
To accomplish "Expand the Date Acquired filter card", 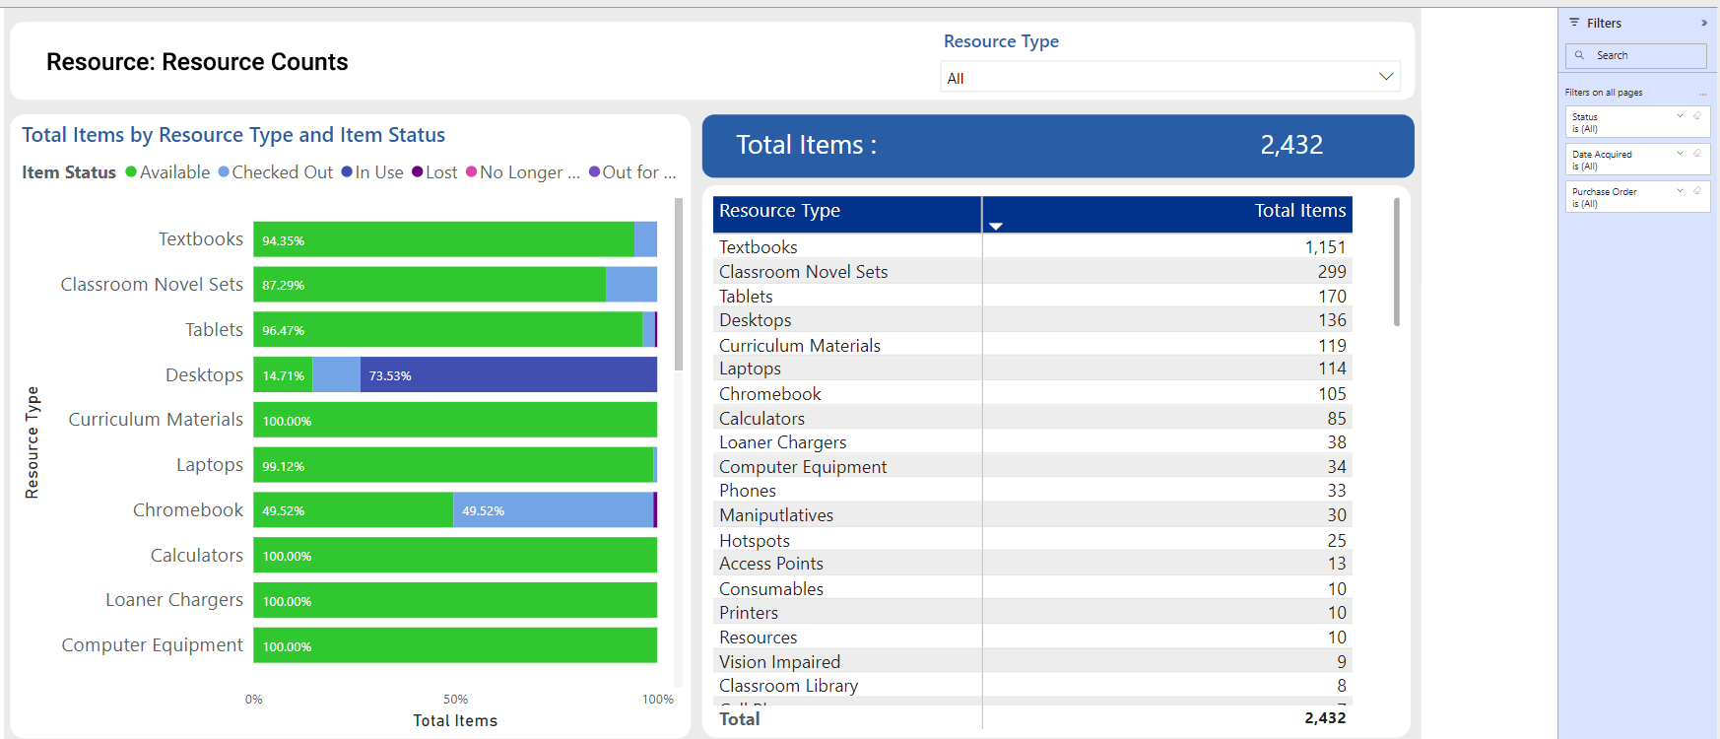I will [x=1681, y=154].
